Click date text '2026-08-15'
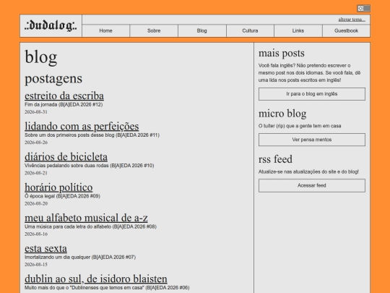Screen dimensions: 390x293 point(36,264)
